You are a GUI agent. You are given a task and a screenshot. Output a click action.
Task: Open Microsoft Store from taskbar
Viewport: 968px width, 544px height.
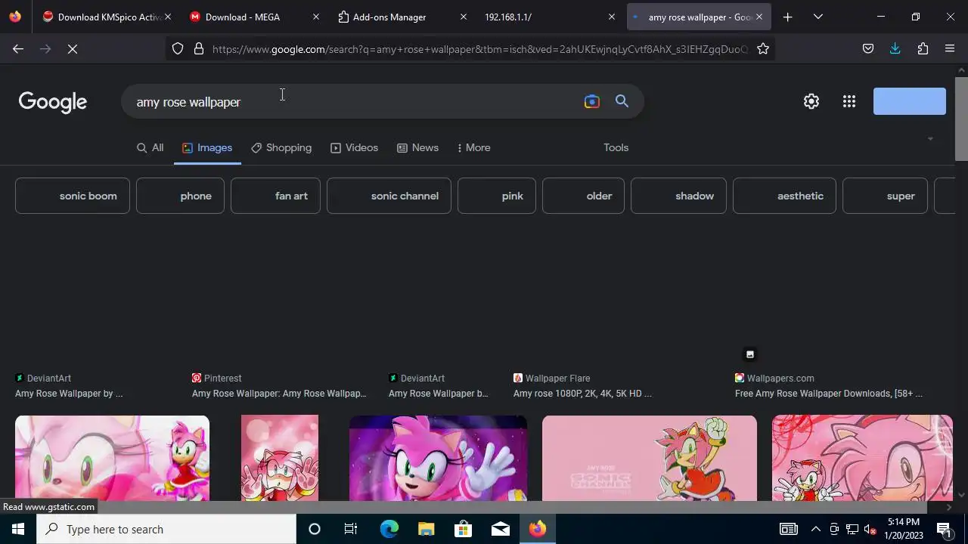click(x=463, y=529)
